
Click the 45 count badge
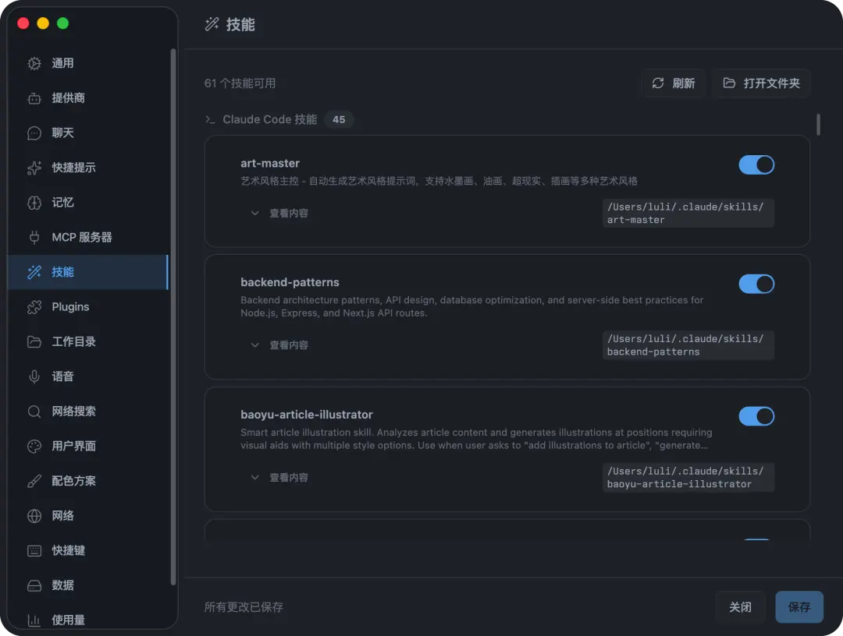click(339, 120)
